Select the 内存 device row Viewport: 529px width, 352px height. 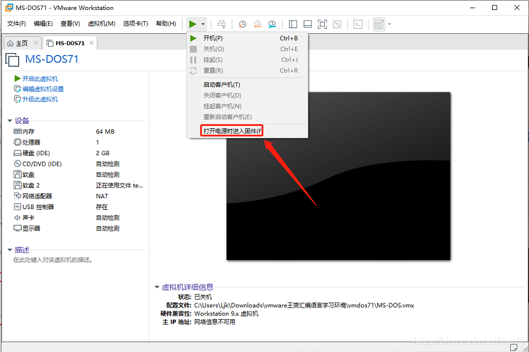coord(78,131)
